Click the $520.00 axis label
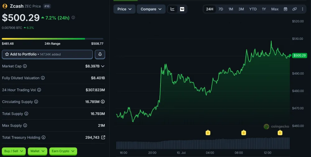The image size is (311, 157). coord(298,21)
